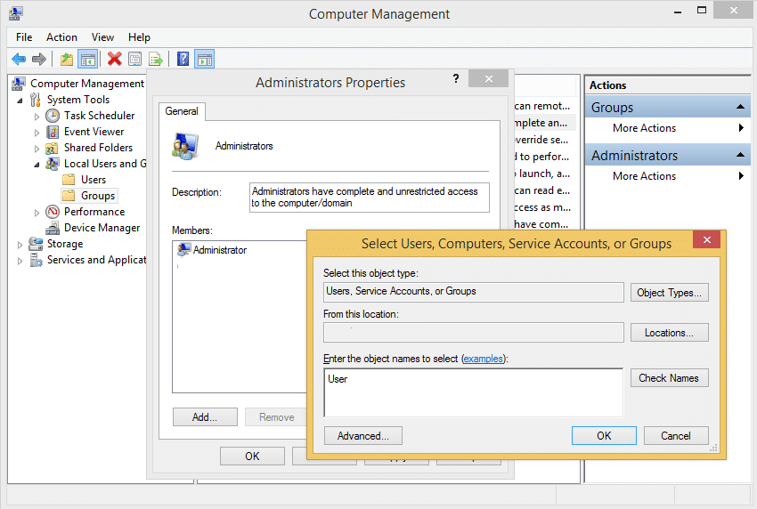The image size is (757, 509).
Task: Click the Event Viewer icon
Action: click(53, 132)
